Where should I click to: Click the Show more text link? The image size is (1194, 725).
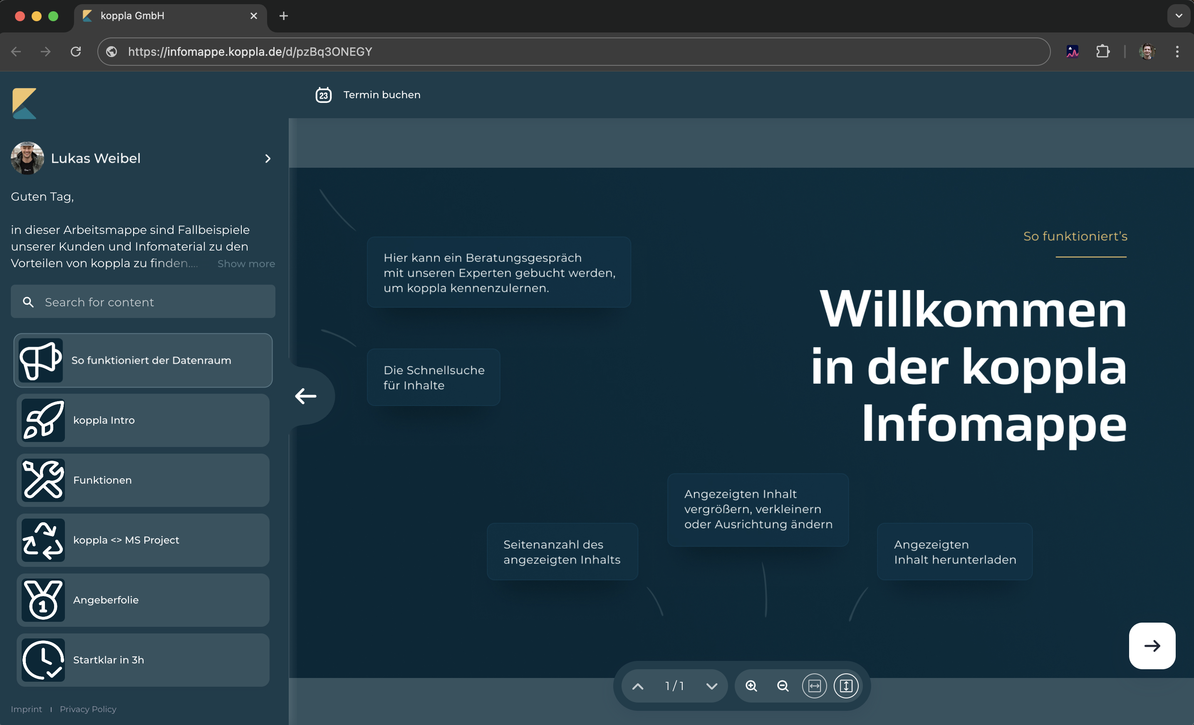pos(246,263)
